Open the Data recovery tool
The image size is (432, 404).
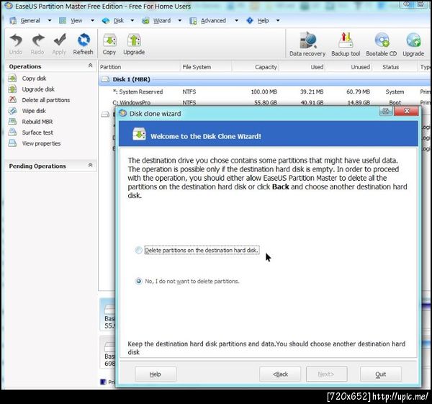coord(307,44)
